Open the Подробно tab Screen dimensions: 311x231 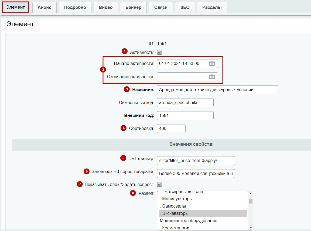coord(75,8)
